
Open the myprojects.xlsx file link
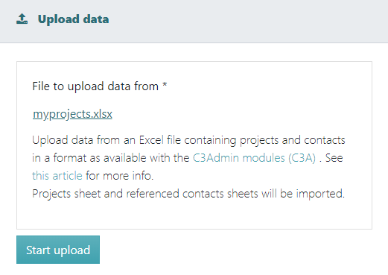(72, 114)
